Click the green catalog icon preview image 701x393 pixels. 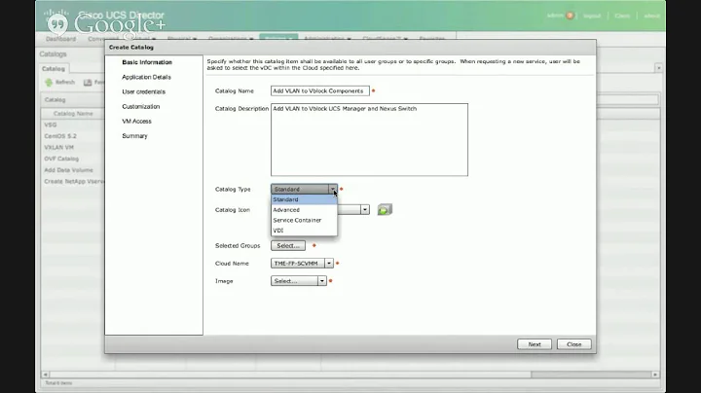[385, 209]
